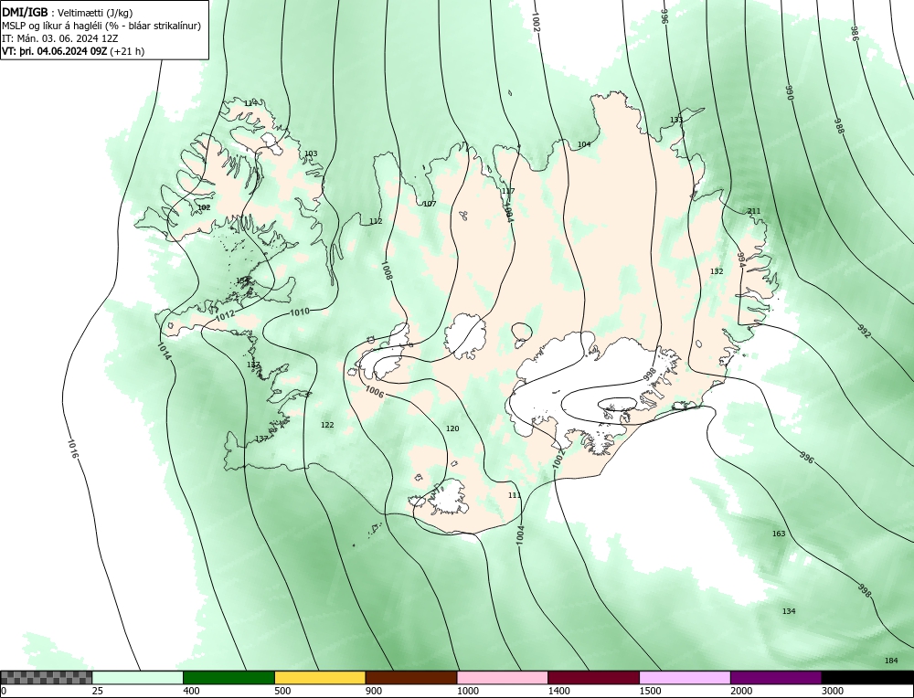Pick the lavender 1500–2000 legend swatch
Screen dimensions: 914x698
pos(685,678)
